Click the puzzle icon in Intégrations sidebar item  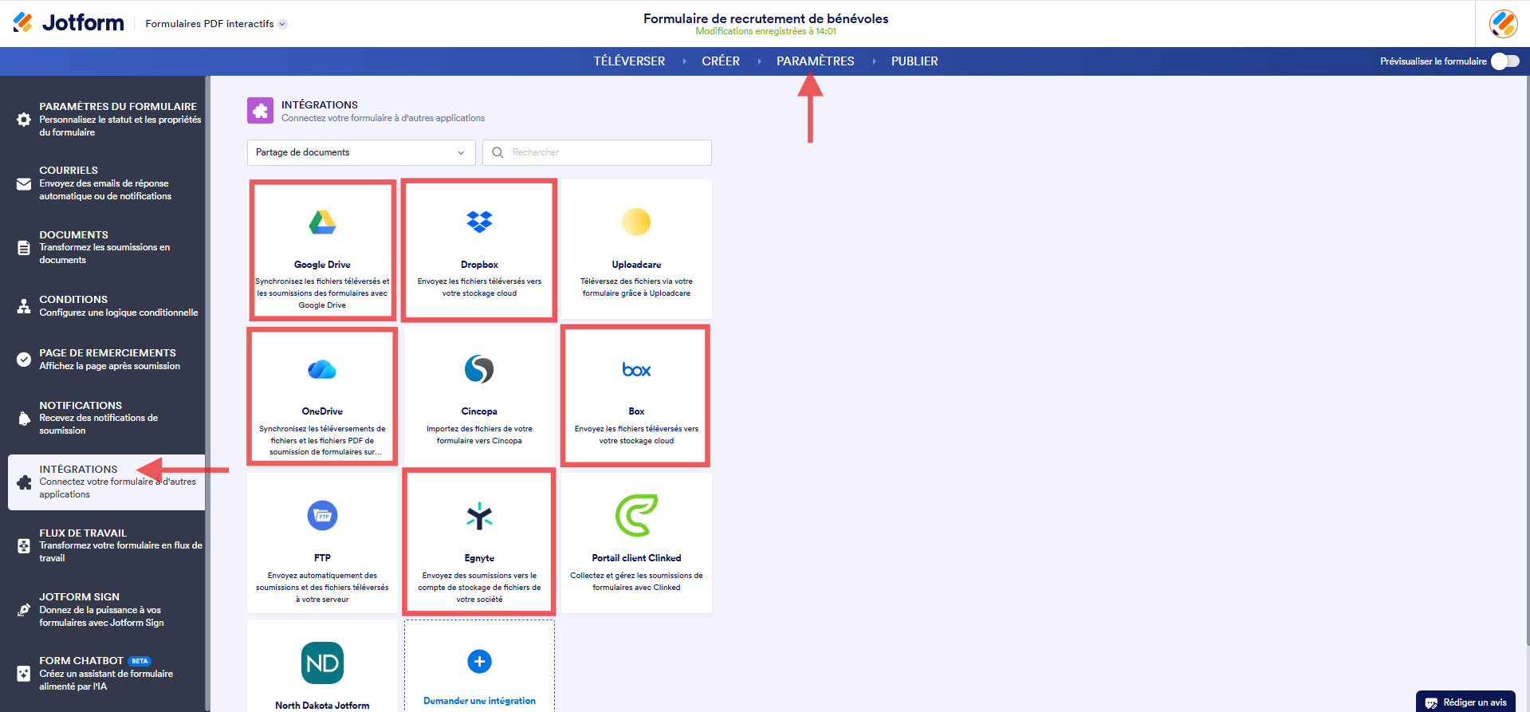[24, 482]
